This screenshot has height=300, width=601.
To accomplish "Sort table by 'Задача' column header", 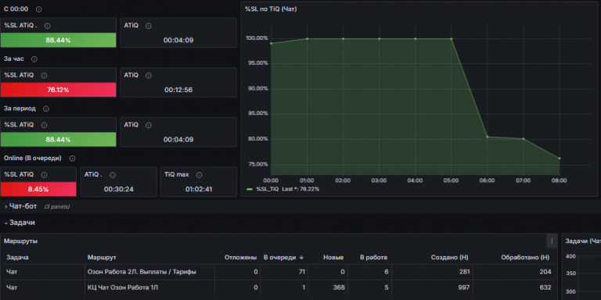I will [18, 258].
